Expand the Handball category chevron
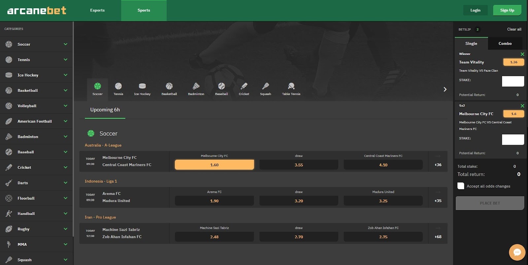The width and height of the screenshot is (528, 265). point(65,214)
